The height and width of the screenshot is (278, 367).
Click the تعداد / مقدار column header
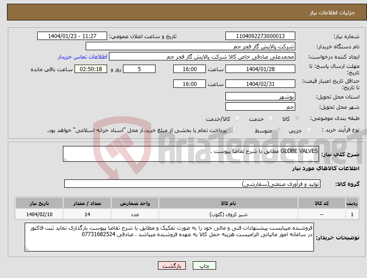coord(87,203)
